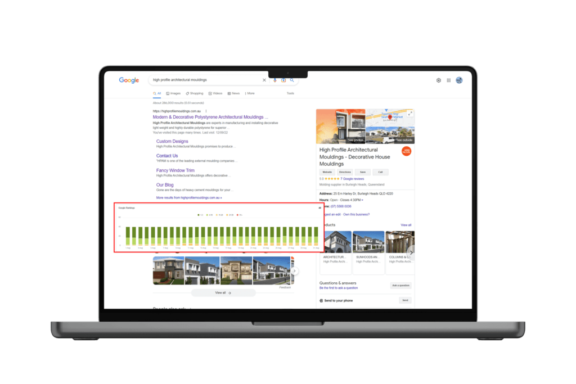Open the Fancy Window Trim sitelink
Screen dimensions: 576x384
(175, 170)
